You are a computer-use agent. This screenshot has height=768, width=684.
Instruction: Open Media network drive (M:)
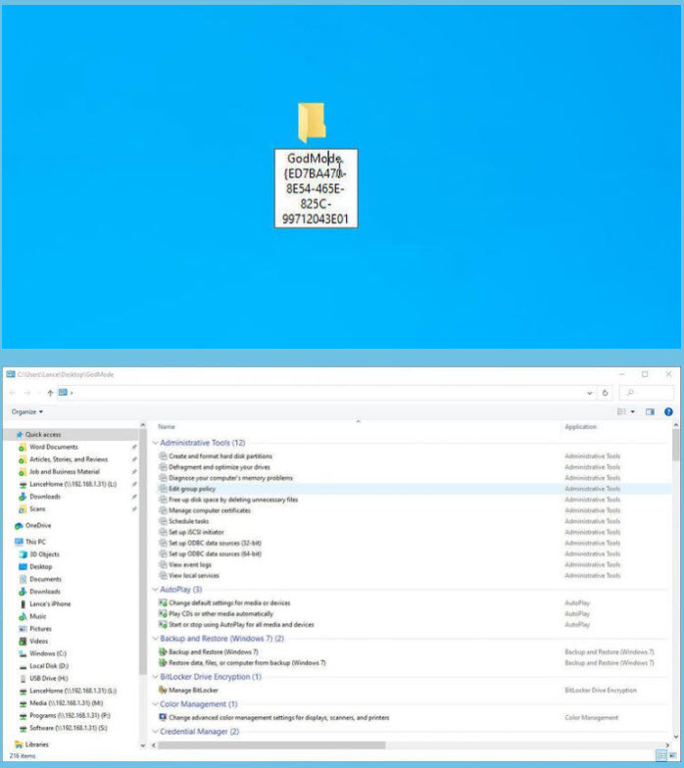[67, 703]
